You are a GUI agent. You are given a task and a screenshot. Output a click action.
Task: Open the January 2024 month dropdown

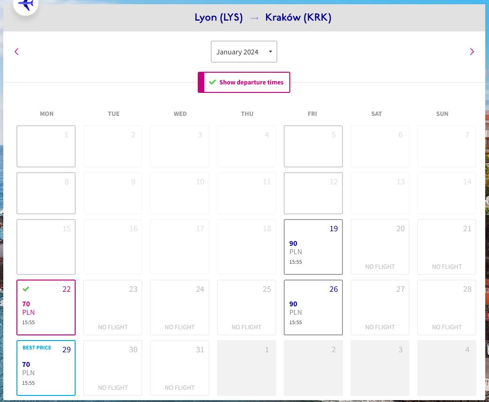click(244, 52)
